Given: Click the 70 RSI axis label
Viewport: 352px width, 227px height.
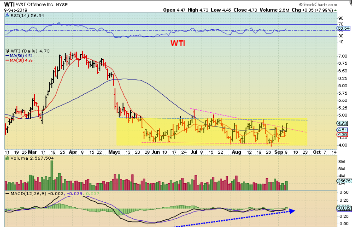Looking at the screenshot, I should coord(341,24).
